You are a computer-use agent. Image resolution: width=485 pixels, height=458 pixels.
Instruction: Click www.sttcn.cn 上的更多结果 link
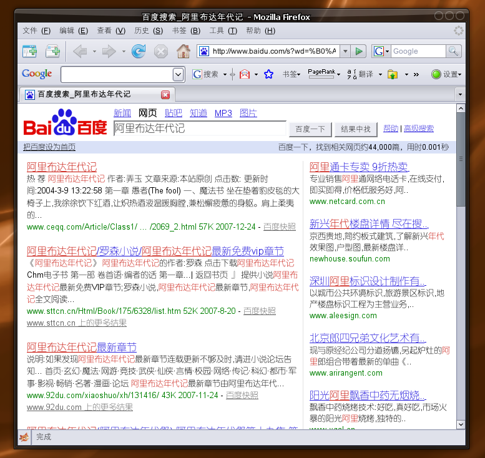(x=77, y=323)
